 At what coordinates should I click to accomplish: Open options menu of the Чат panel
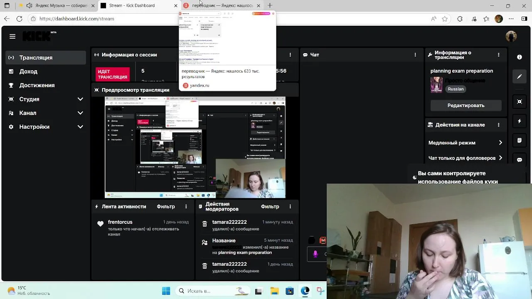(x=415, y=55)
